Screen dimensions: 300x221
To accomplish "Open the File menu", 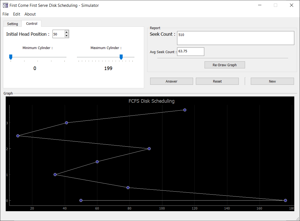I will [x=5, y=14].
